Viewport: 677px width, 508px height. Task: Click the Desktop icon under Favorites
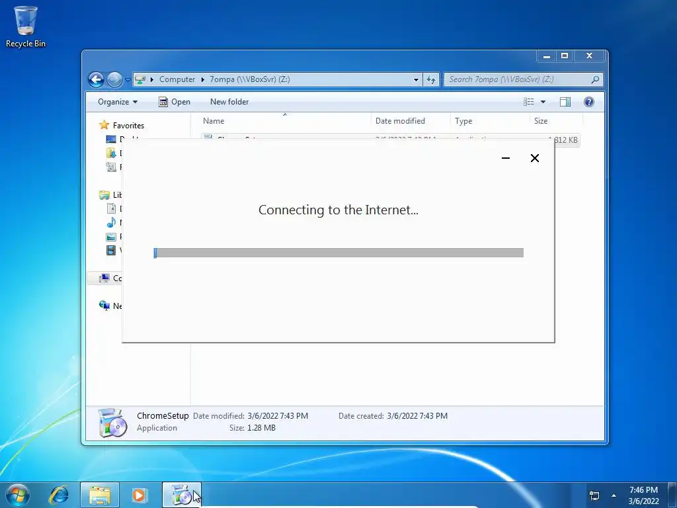point(111,139)
